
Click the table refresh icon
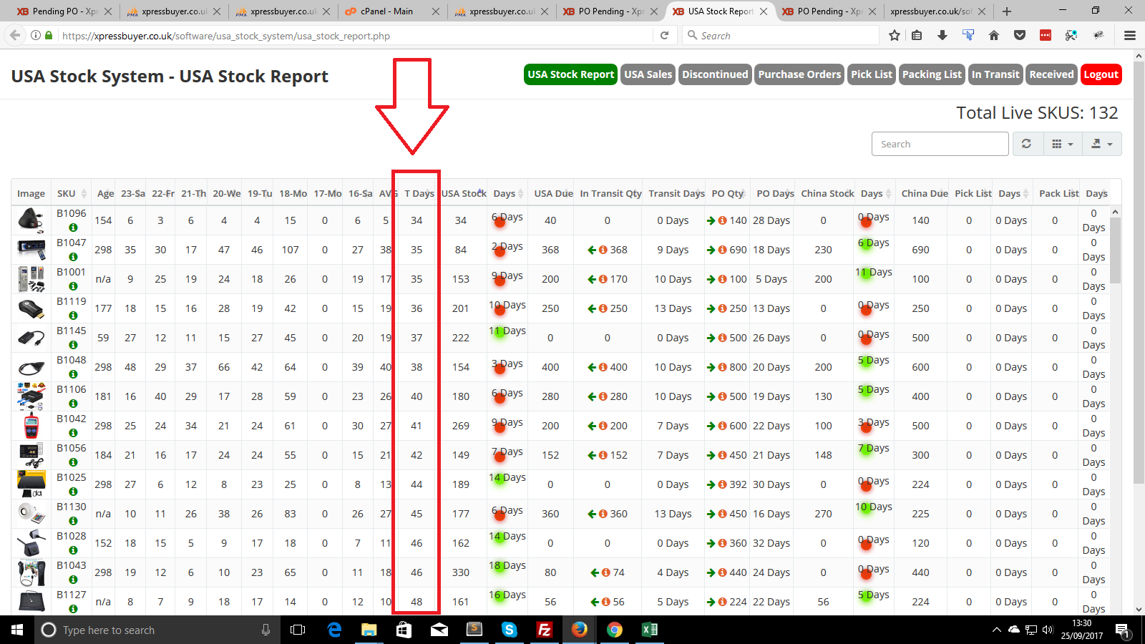tap(1026, 144)
